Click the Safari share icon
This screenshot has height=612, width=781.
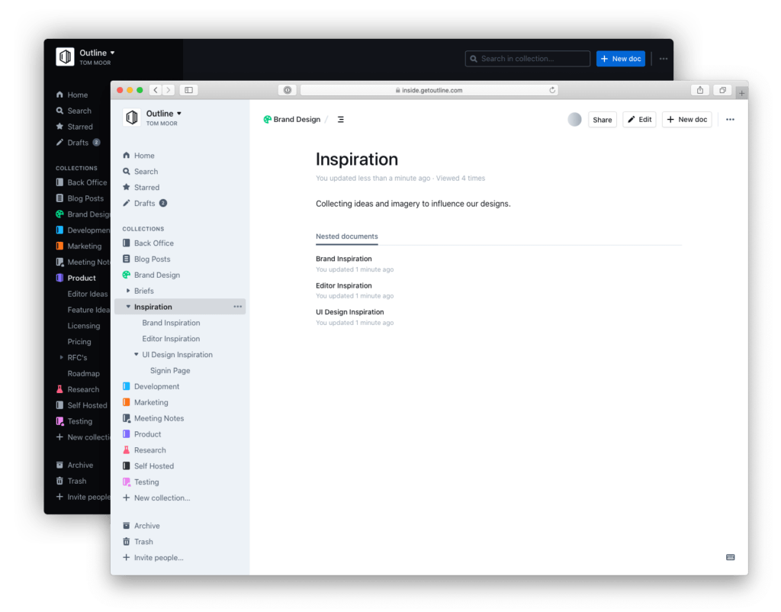[700, 90]
